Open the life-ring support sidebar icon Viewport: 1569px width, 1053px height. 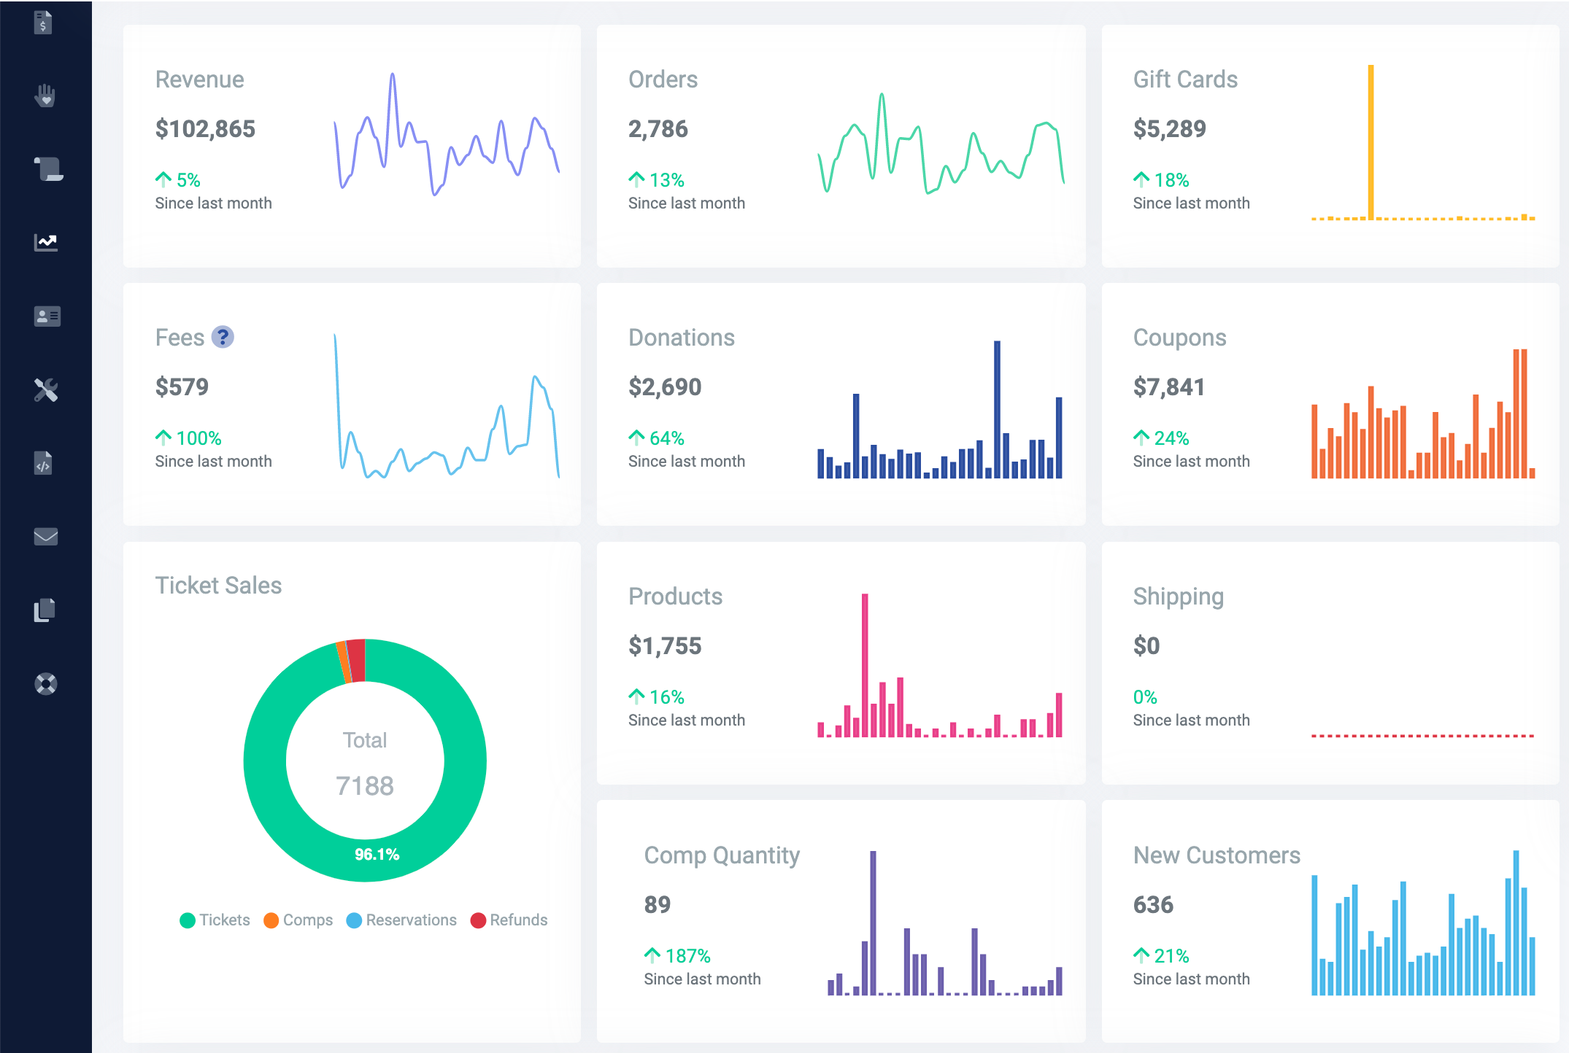coord(46,684)
